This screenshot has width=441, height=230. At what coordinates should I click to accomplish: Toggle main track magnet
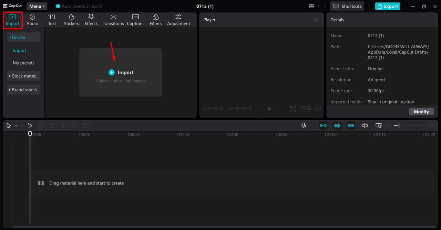(x=323, y=126)
